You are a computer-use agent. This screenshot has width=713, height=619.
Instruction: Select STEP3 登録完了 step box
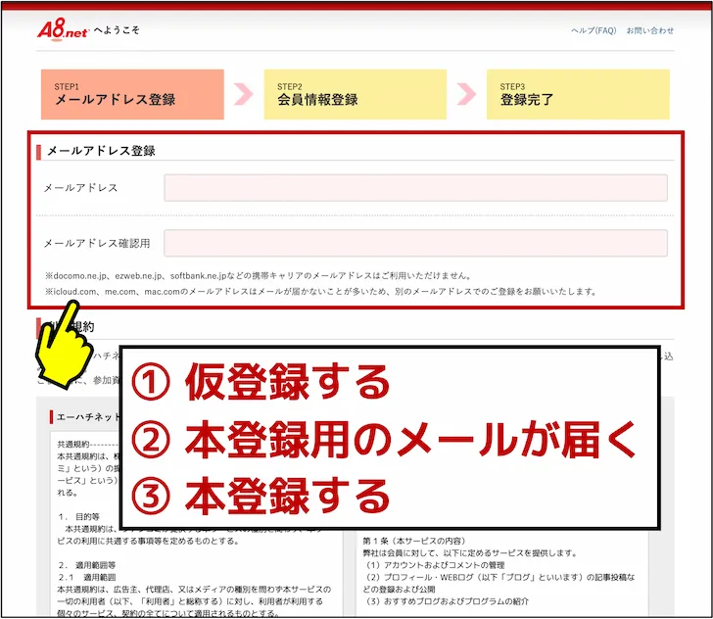(578, 94)
